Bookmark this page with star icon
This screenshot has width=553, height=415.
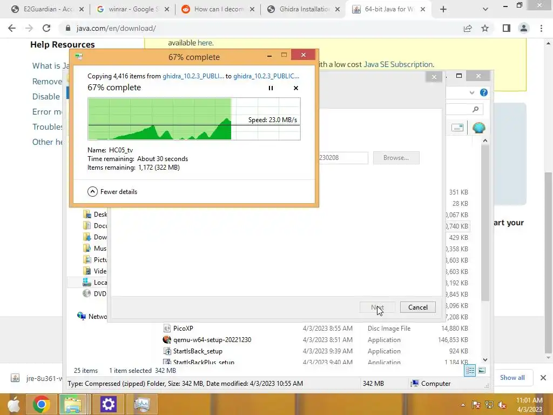pyautogui.click(x=485, y=28)
